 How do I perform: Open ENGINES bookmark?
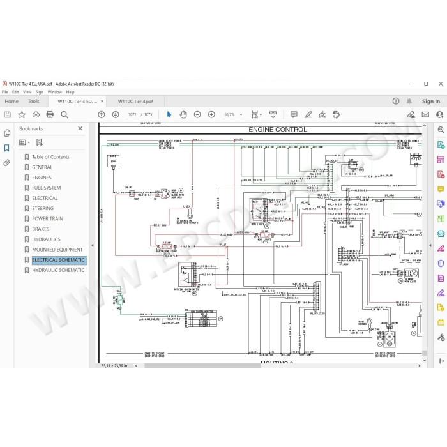[x=42, y=178]
